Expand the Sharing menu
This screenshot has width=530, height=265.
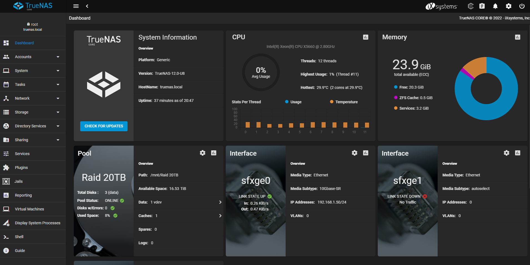[33, 140]
